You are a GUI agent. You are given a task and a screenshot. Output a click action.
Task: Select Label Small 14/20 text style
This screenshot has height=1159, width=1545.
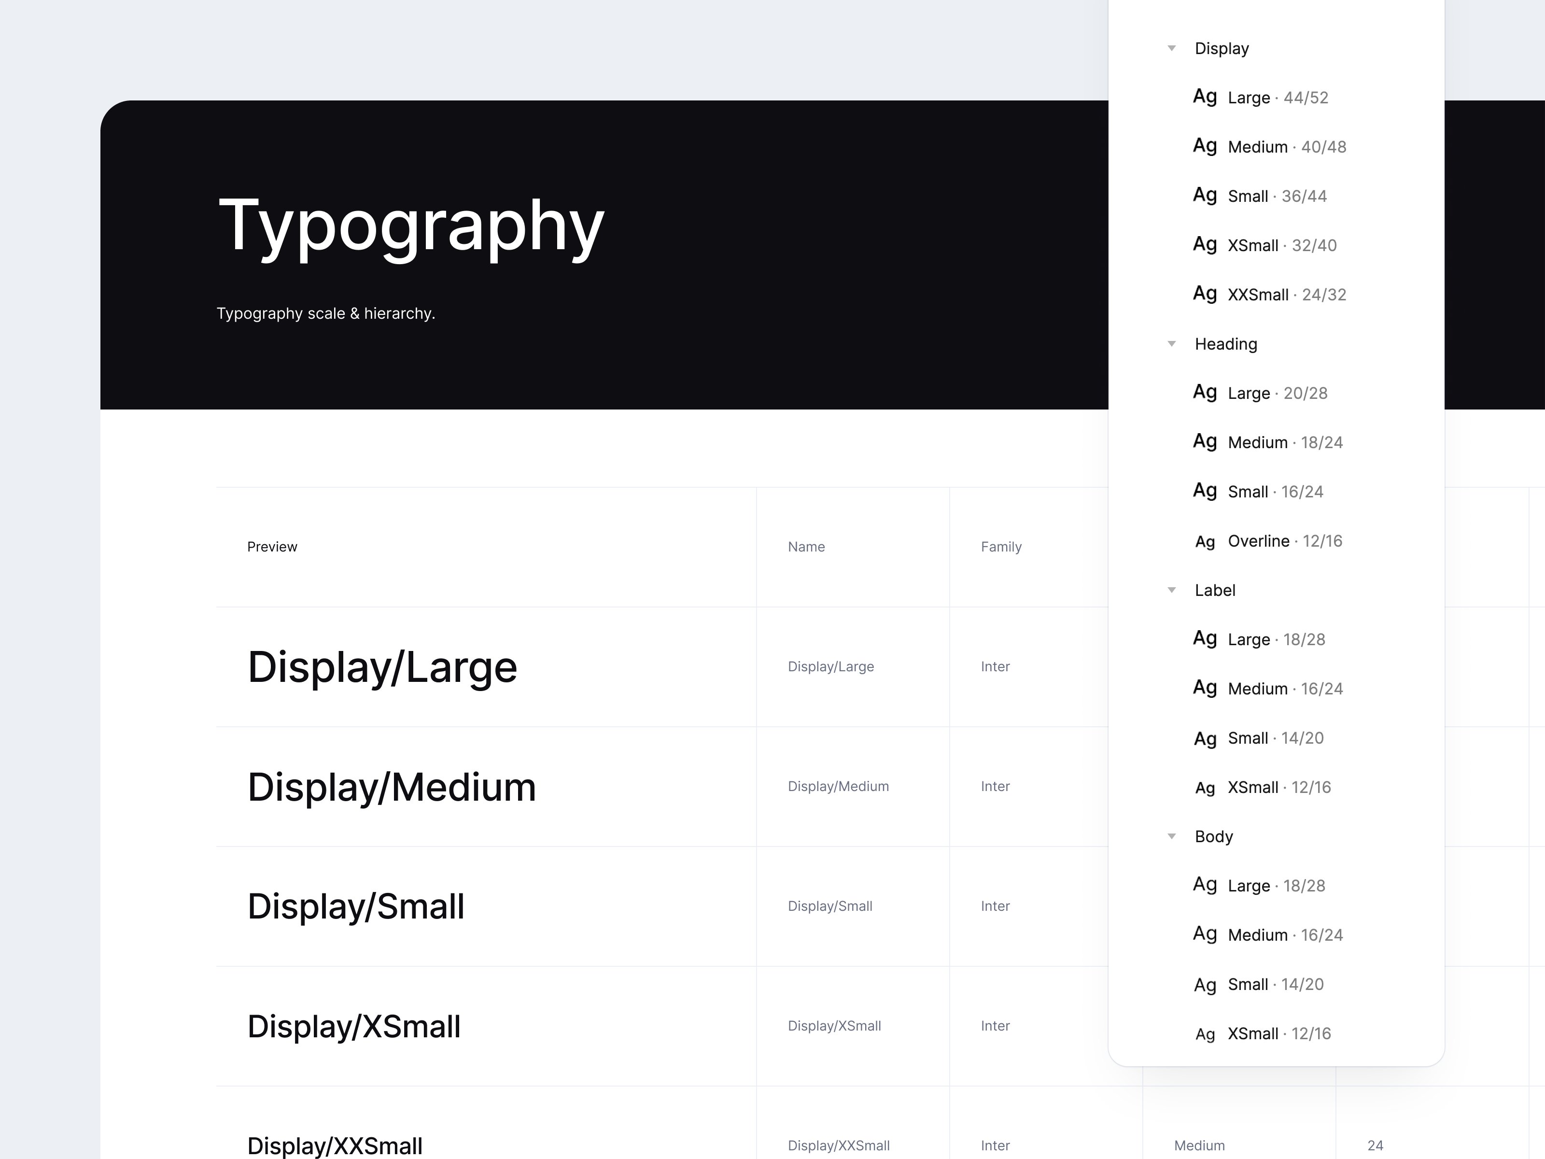tap(1259, 738)
